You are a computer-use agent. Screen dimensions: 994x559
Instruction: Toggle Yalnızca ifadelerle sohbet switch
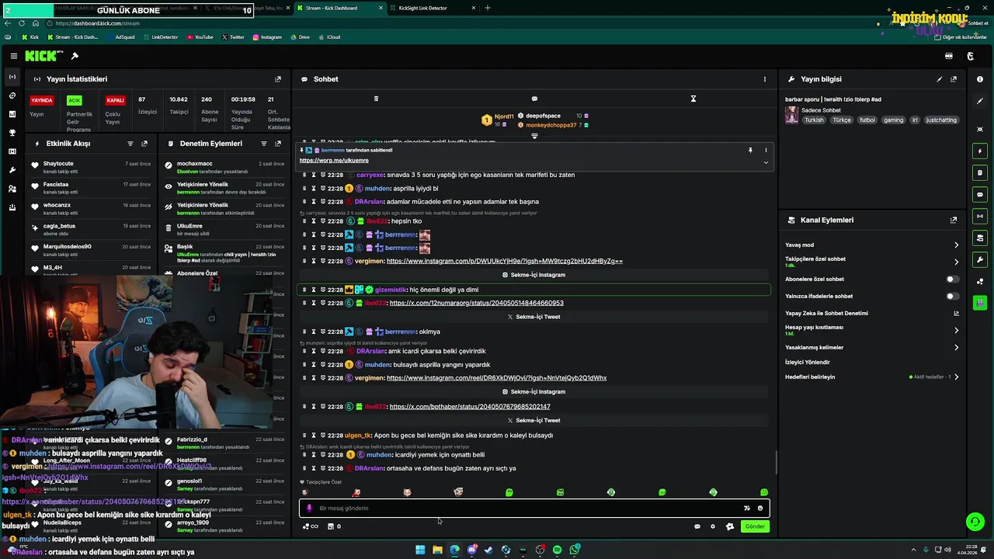click(952, 296)
